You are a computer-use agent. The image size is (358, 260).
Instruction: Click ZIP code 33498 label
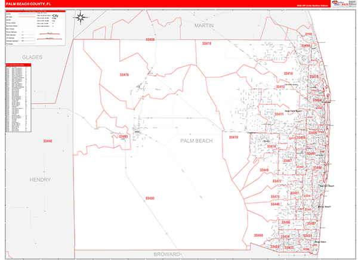coord(258,235)
